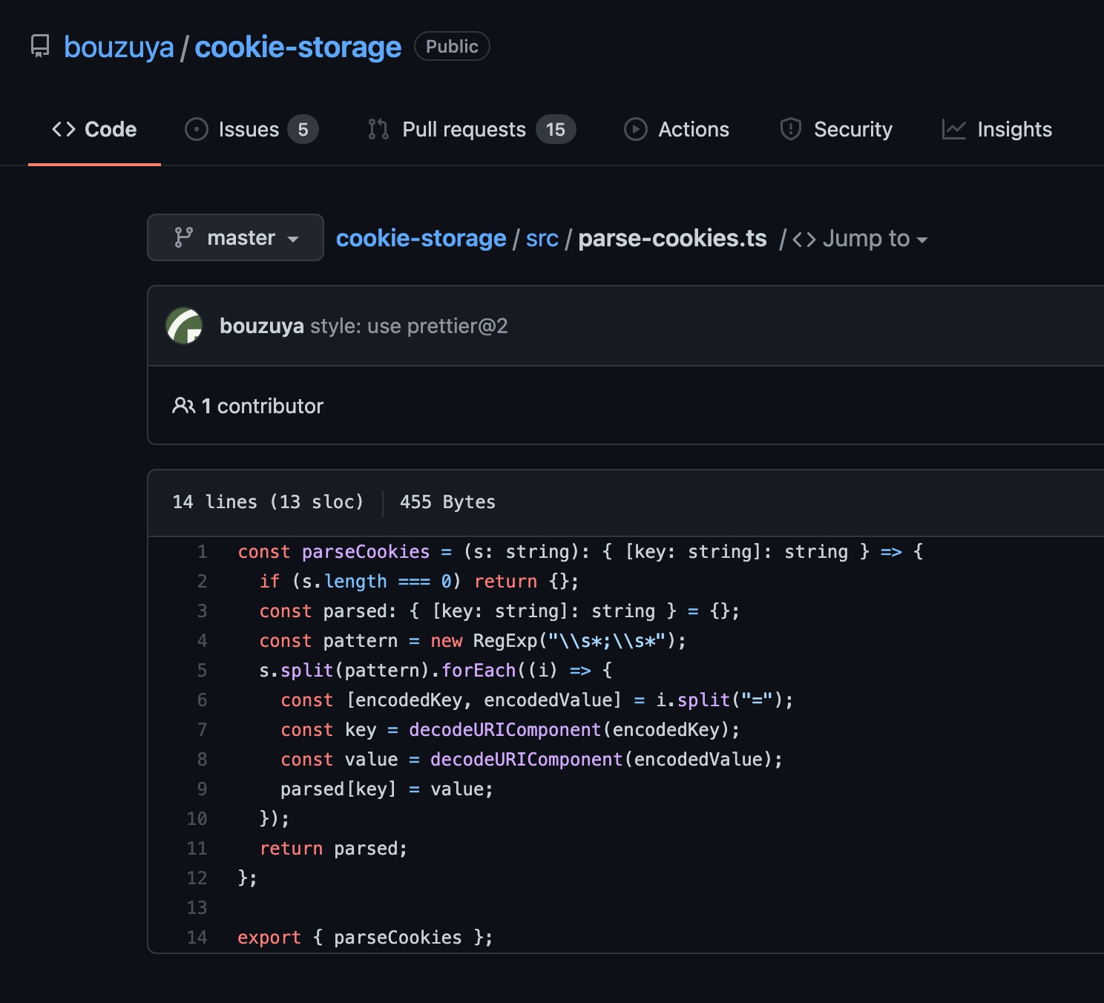
Task: Click the cookie-storage breadcrumb link
Action: tap(420, 238)
